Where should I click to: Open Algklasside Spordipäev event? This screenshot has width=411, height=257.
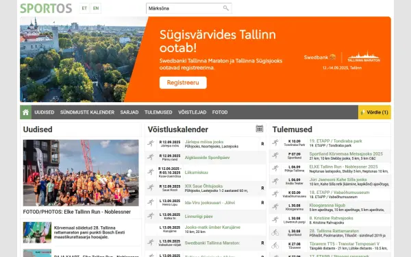(207, 158)
